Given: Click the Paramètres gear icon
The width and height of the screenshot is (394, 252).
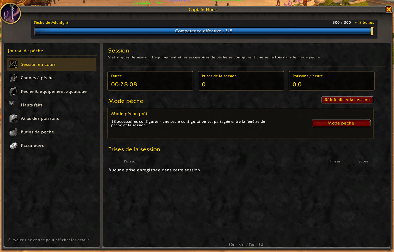Looking at the screenshot, I should (13, 145).
